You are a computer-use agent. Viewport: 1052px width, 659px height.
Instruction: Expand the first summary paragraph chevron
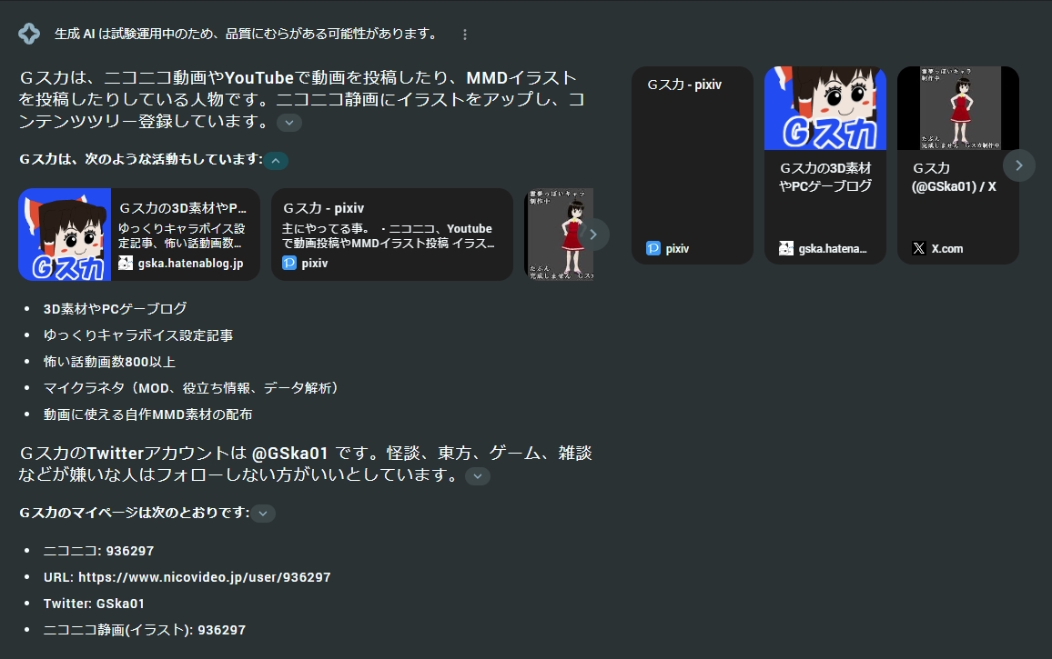point(289,123)
